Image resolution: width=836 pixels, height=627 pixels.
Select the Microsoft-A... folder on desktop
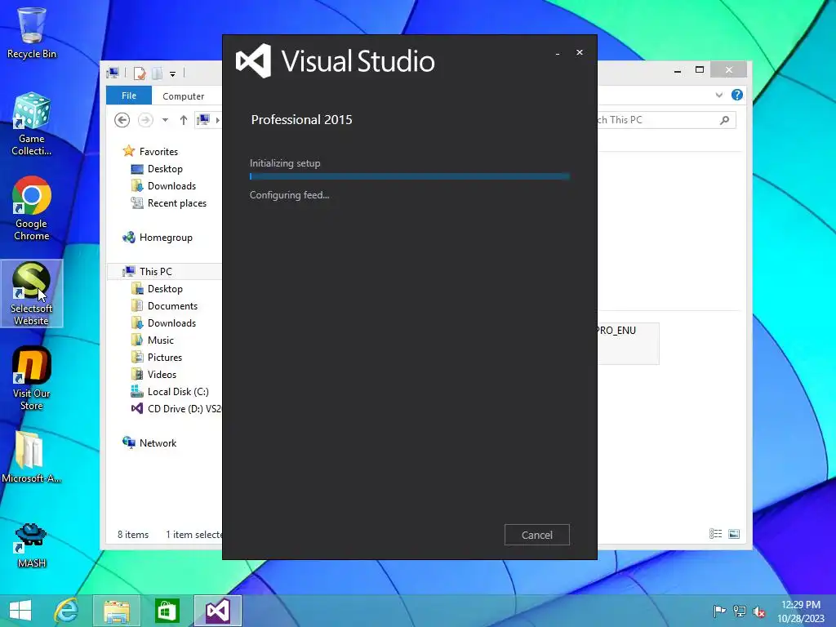(32, 457)
